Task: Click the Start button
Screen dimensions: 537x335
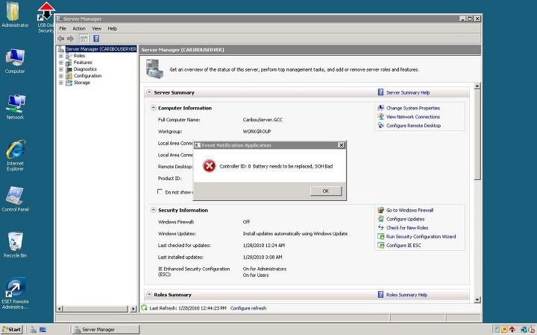Action: pos(12,330)
